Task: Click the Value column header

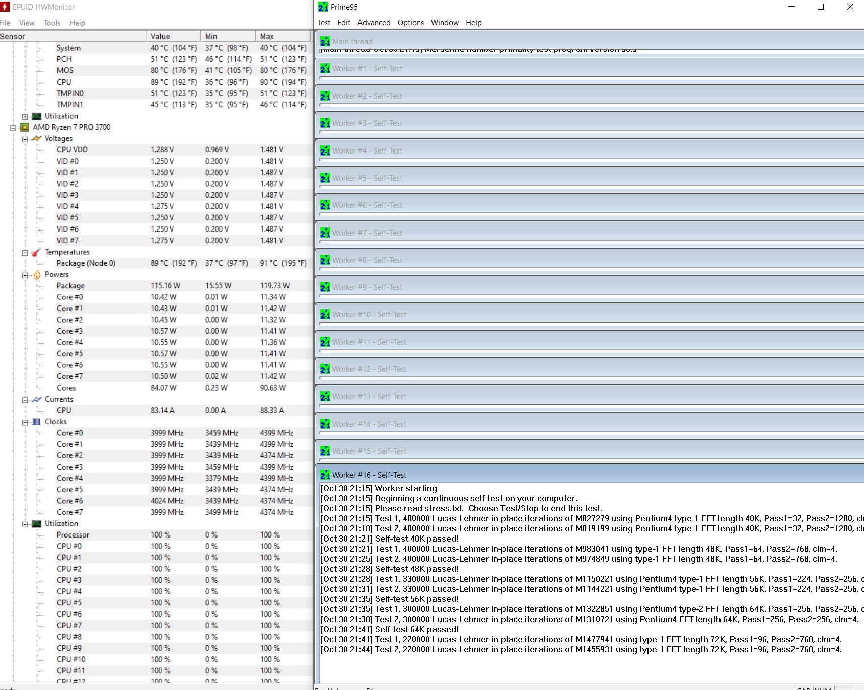Action: [x=173, y=36]
